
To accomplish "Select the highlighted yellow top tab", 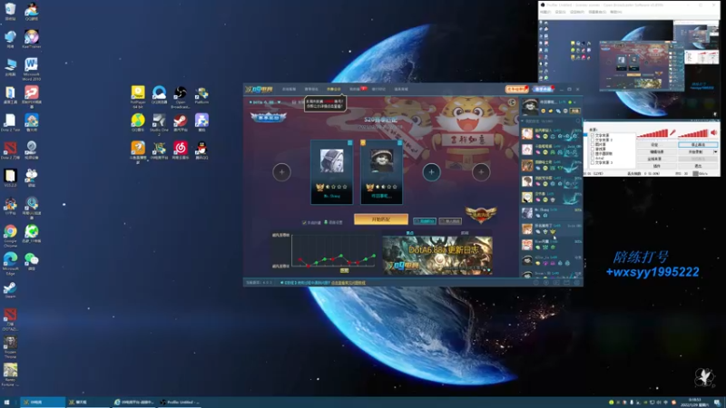I will tap(333, 89).
